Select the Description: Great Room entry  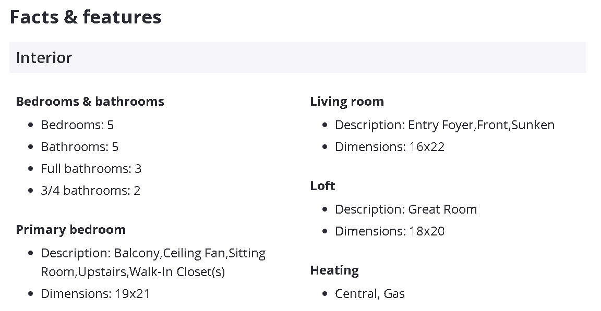[405, 209]
